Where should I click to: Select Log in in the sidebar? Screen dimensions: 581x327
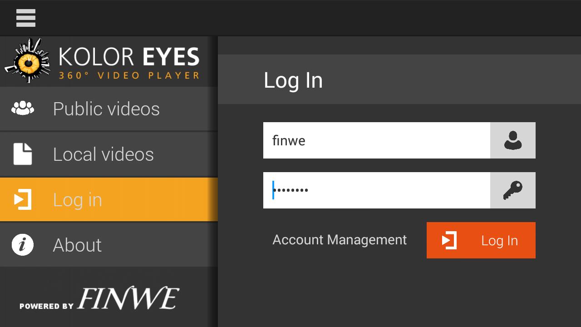109,199
